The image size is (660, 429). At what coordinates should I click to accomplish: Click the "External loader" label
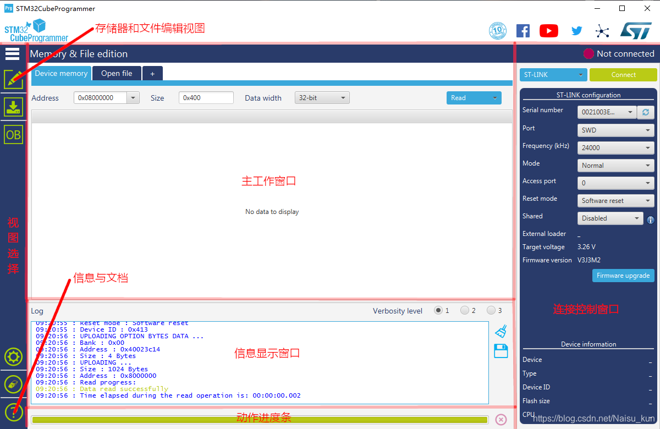tap(544, 234)
